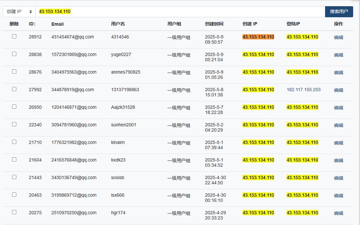Click username sunhen2001
Viewport: 360px width, 225px height.
click(123, 125)
